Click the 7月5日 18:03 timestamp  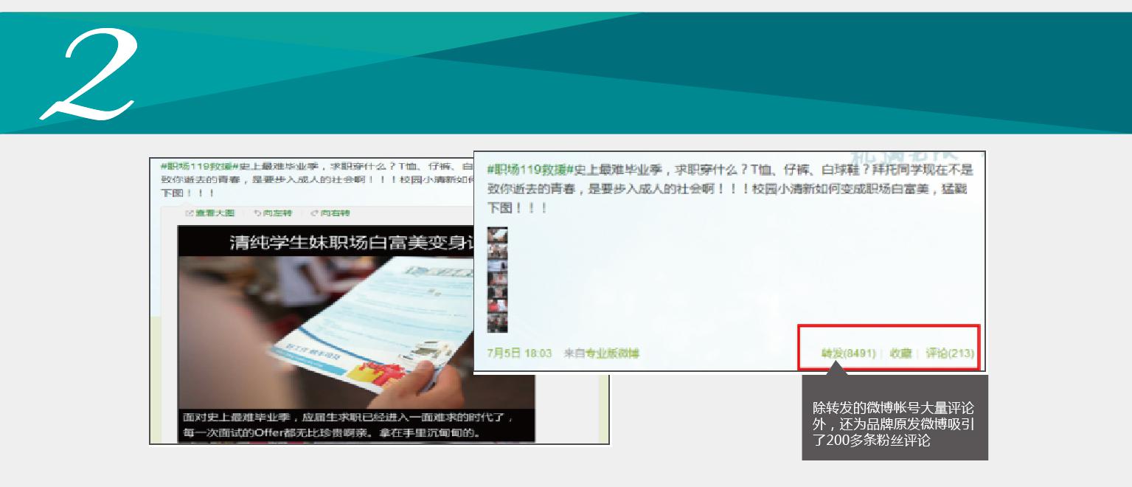[x=519, y=353]
